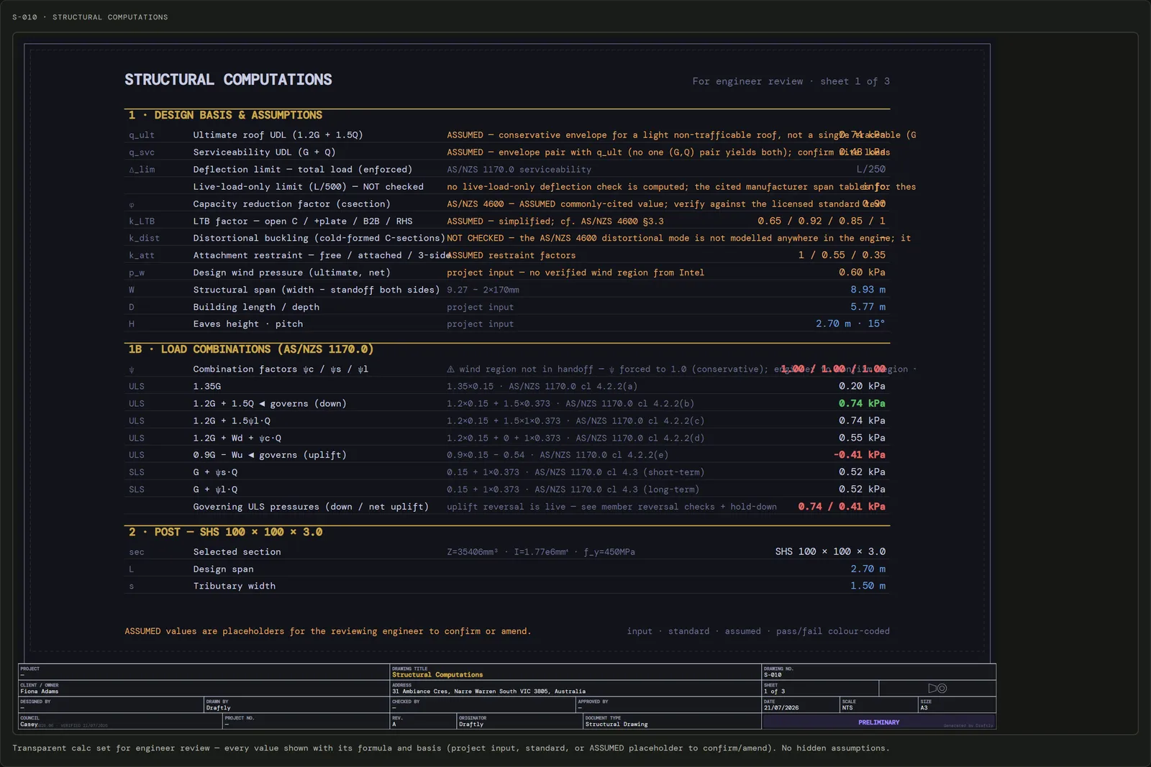Select the 'G + ψl·Q' SLS row label

pyautogui.click(x=215, y=490)
